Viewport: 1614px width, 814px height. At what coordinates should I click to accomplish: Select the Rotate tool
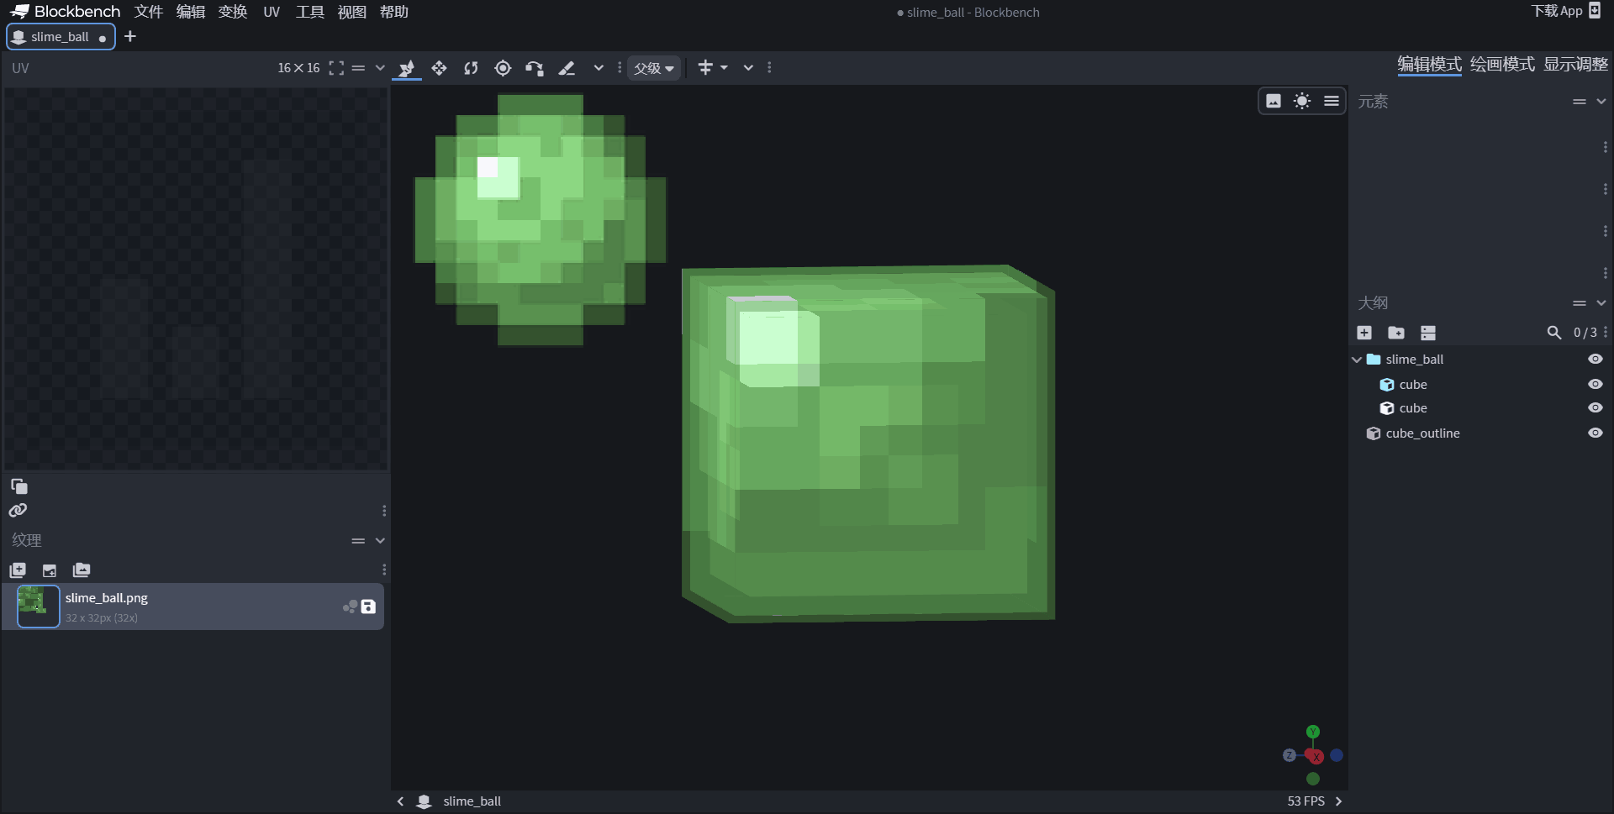[x=471, y=68]
